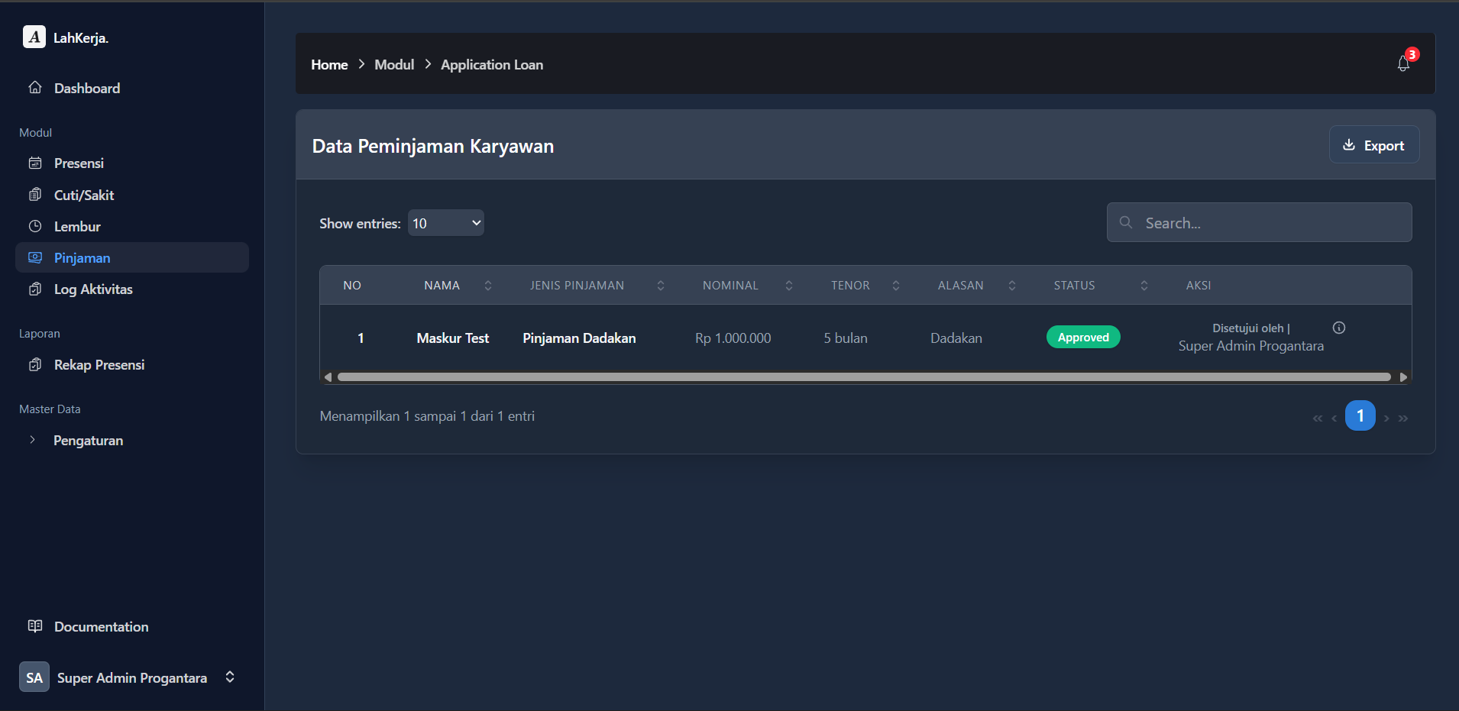Click the Lembur clock icon
This screenshot has width=1459, height=711.
35,226
